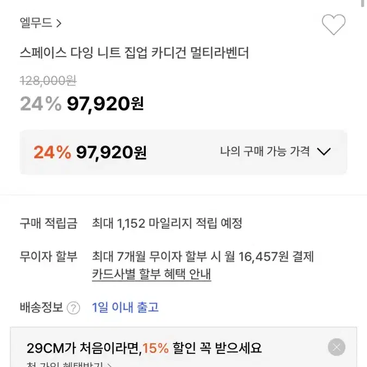
Task: Click the 무이자 할부 installment info text
Action: (x=203, y=256)
